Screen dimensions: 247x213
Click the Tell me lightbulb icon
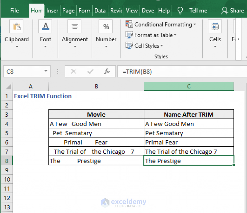pos(180,11)
